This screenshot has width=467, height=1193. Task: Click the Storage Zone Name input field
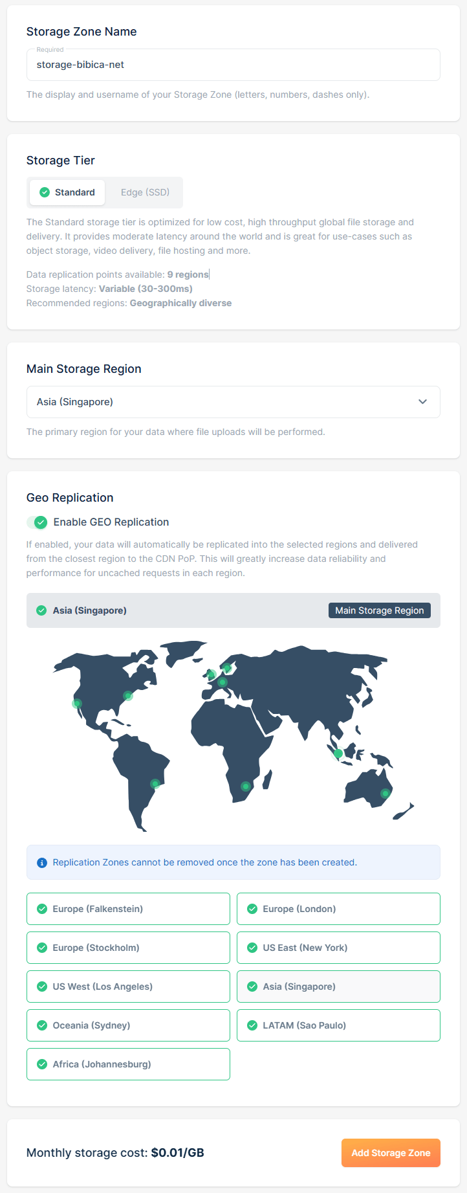[233, 65]
